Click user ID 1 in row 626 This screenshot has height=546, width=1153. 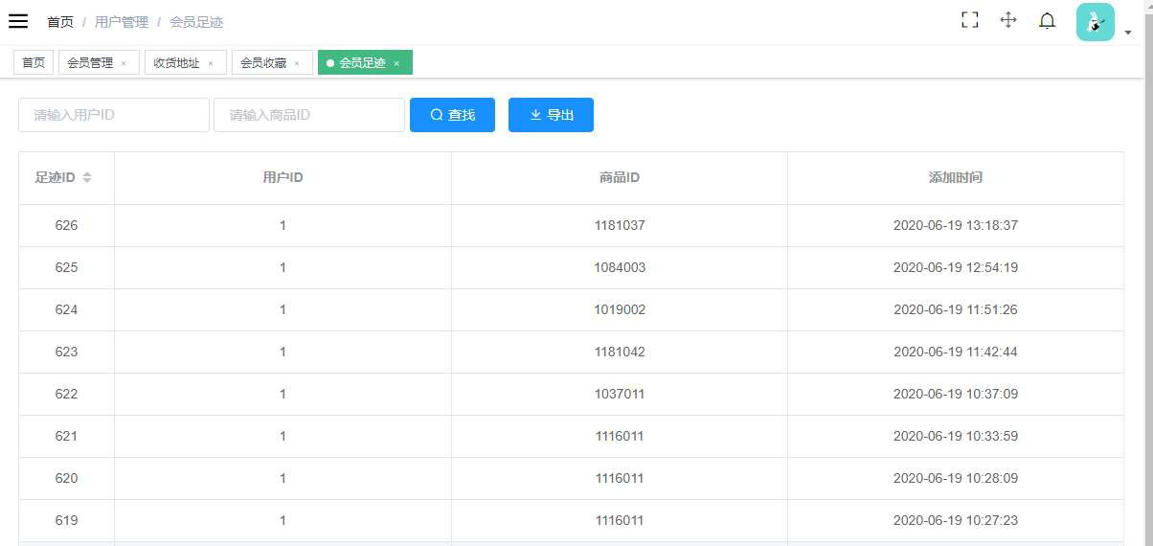pos(283,225)
